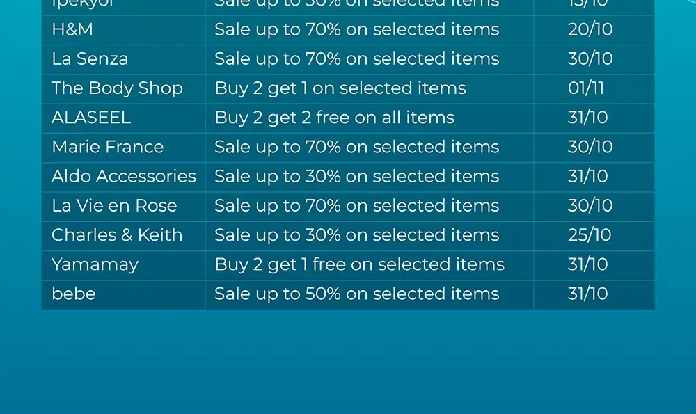Viewport: 696px width, 414px height.
Task: Select the ALASEEL brand cell
Action: (91, 118)
